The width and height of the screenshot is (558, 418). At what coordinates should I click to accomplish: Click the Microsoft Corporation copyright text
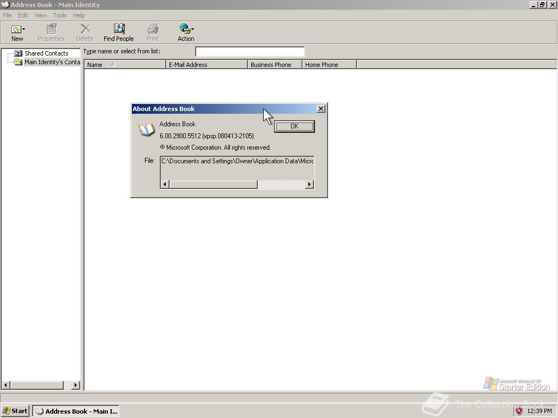click(x=215, y=147)
